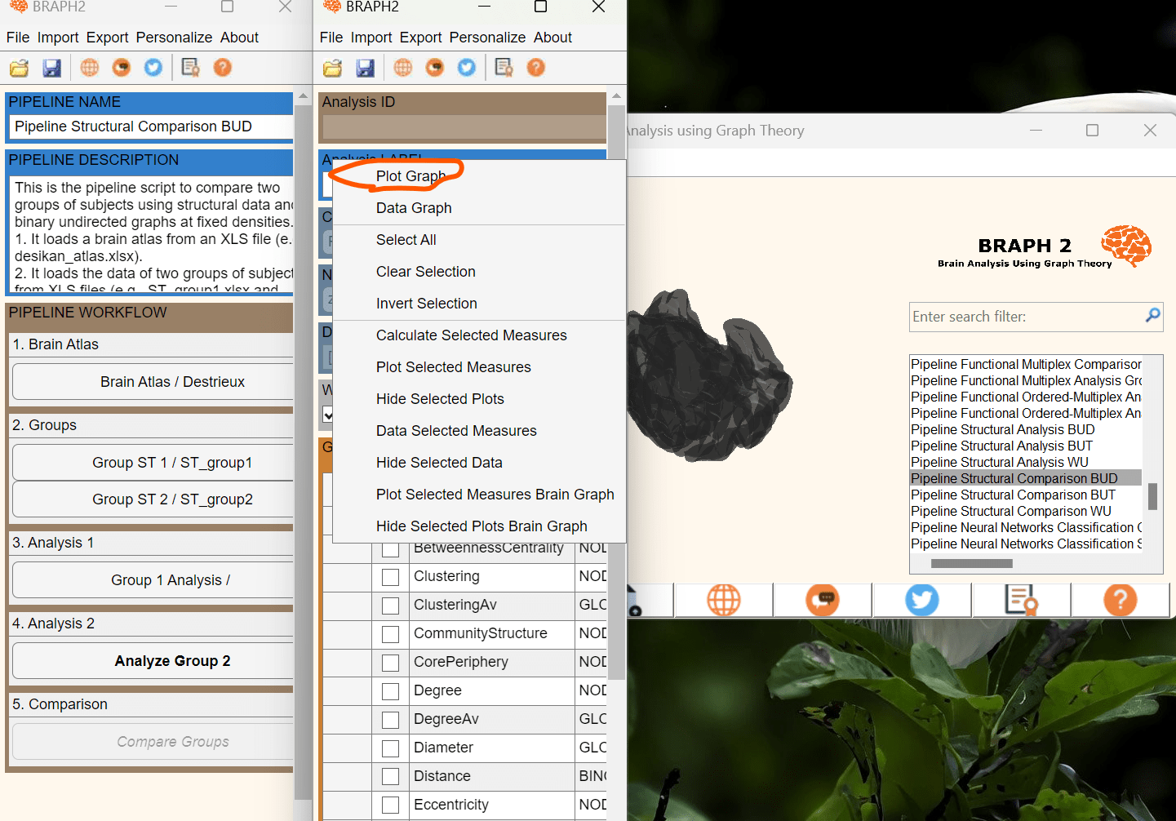Help question icon in left pipeline toolbar

[x=223, y=68]
